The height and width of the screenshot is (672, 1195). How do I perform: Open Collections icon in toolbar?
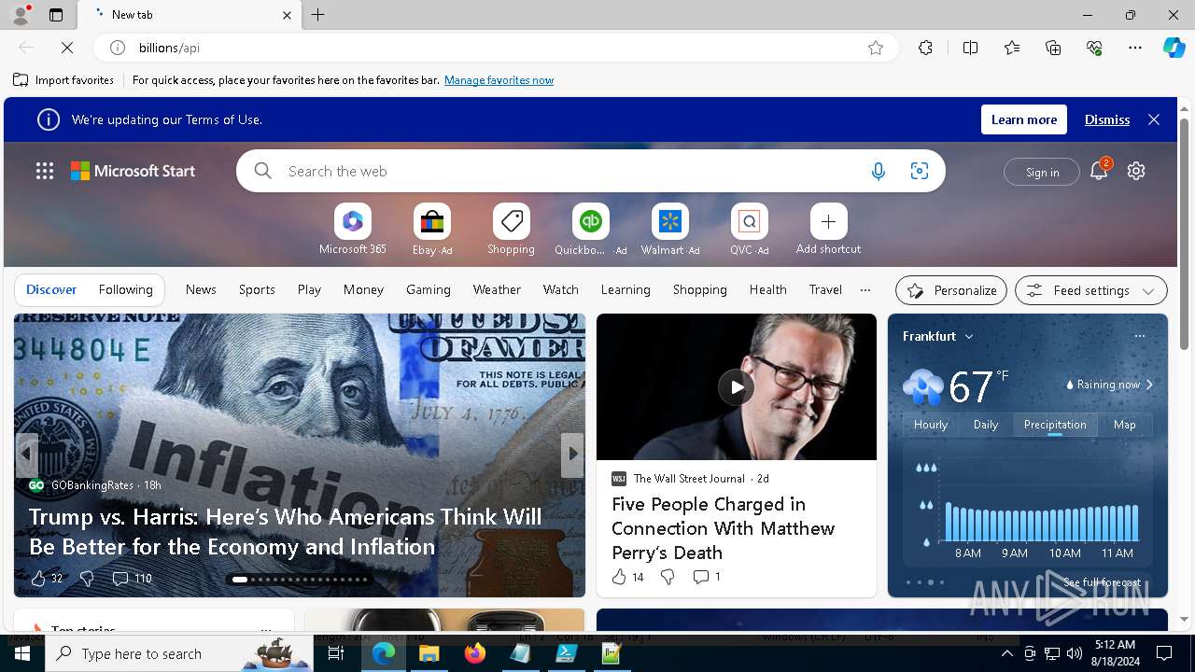(1053, 48)
